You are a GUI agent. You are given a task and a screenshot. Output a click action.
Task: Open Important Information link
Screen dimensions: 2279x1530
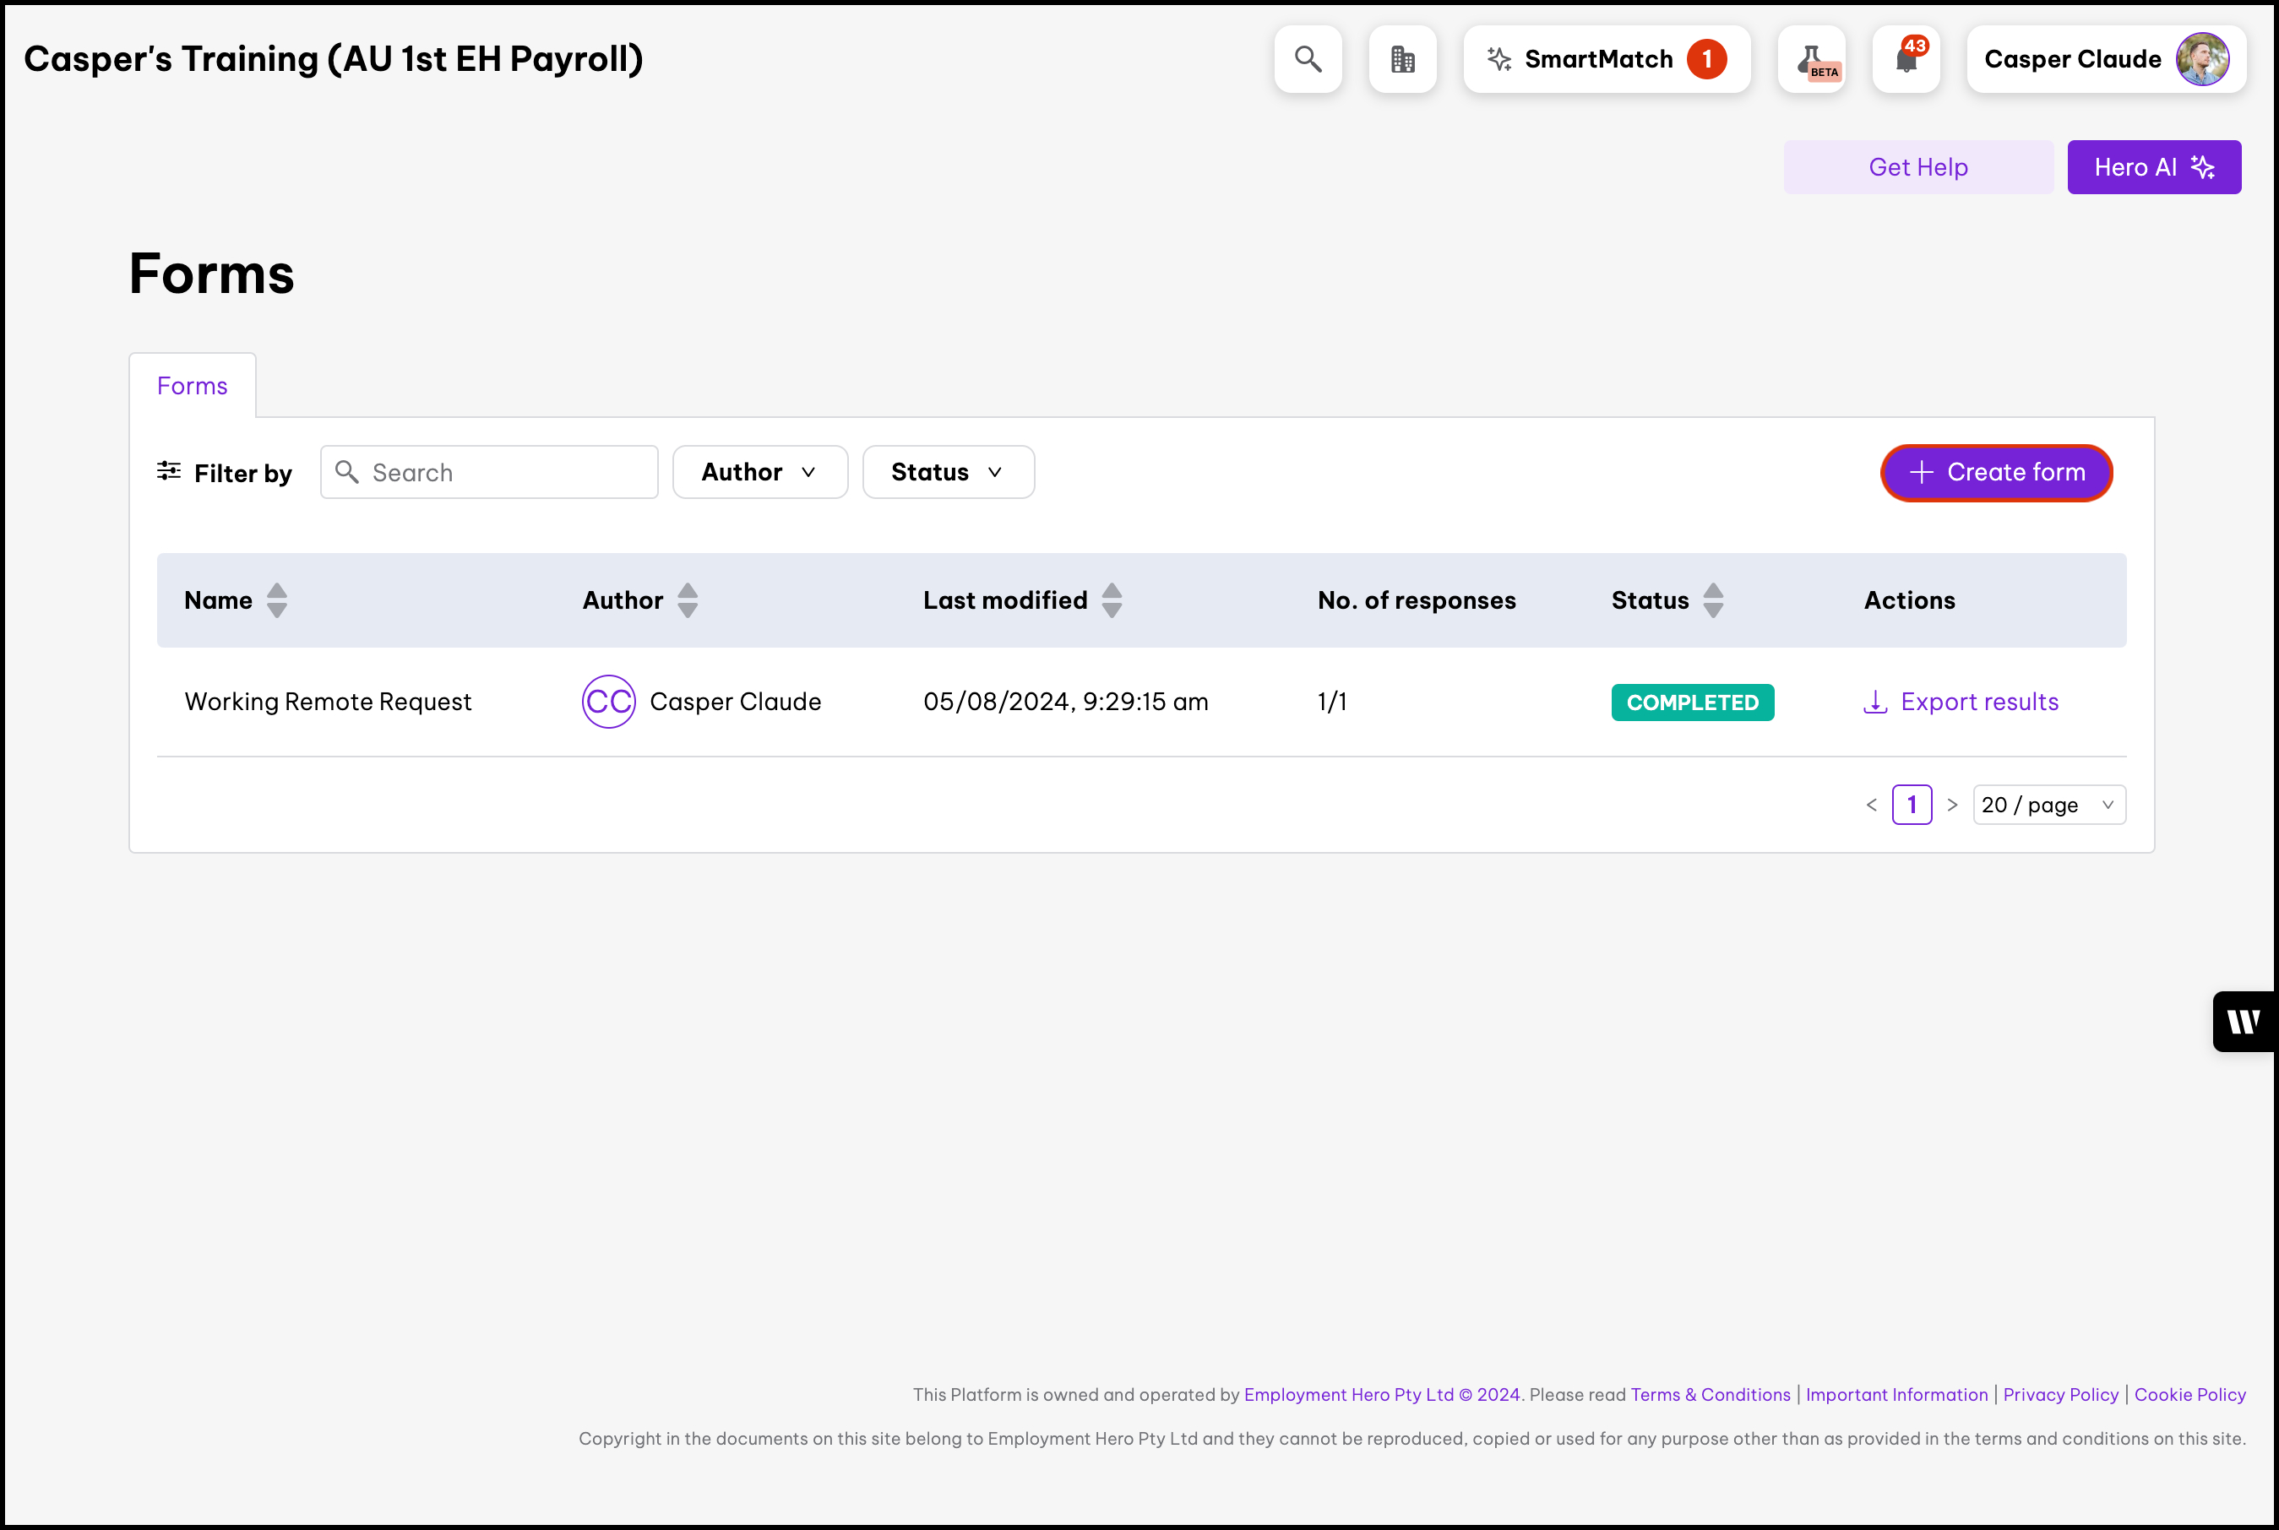tap(1896, 1394)
